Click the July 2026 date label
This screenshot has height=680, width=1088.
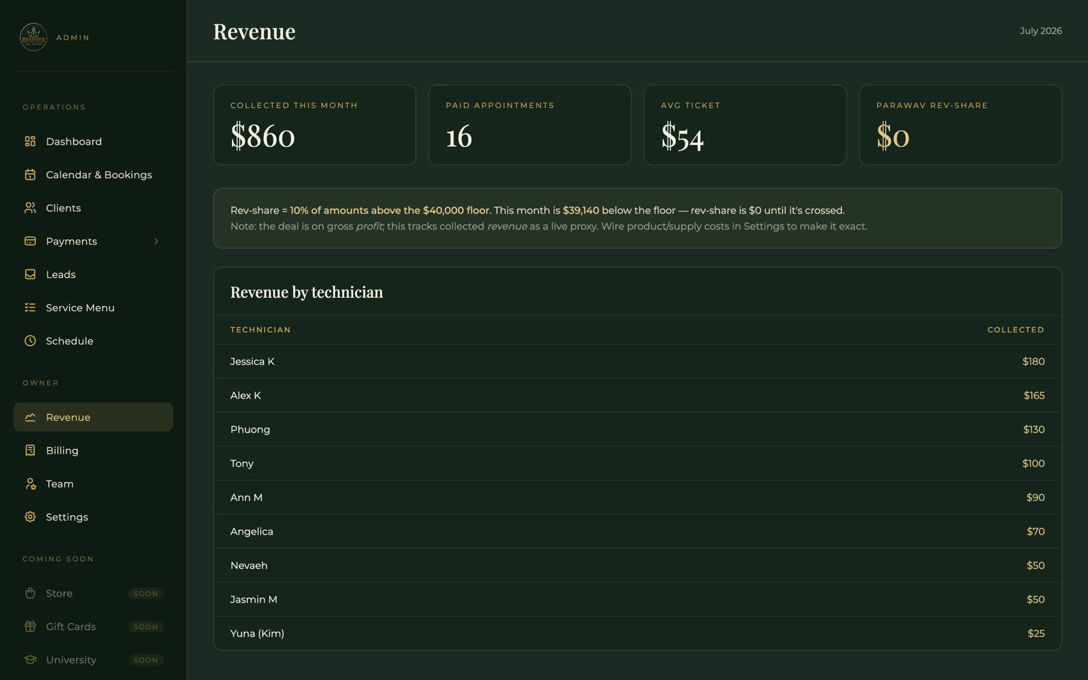pyautogui.click(x=1040, y=31)
